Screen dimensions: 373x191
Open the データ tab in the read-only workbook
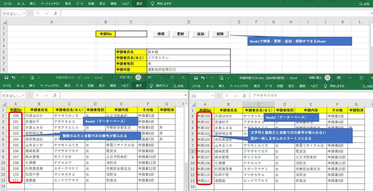pyautogui.click(x=268, y=86)
